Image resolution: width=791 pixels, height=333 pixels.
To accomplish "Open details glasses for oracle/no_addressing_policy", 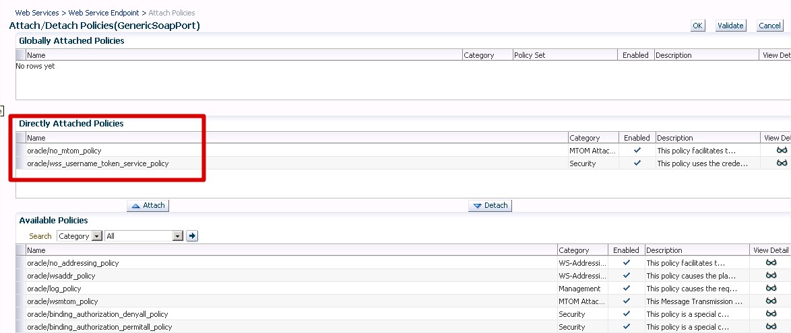I will (x=771, y=263).
